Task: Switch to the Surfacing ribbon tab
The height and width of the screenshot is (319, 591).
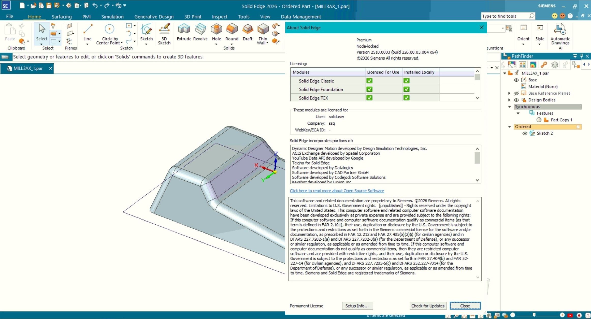Action: (x=62, y=17)
